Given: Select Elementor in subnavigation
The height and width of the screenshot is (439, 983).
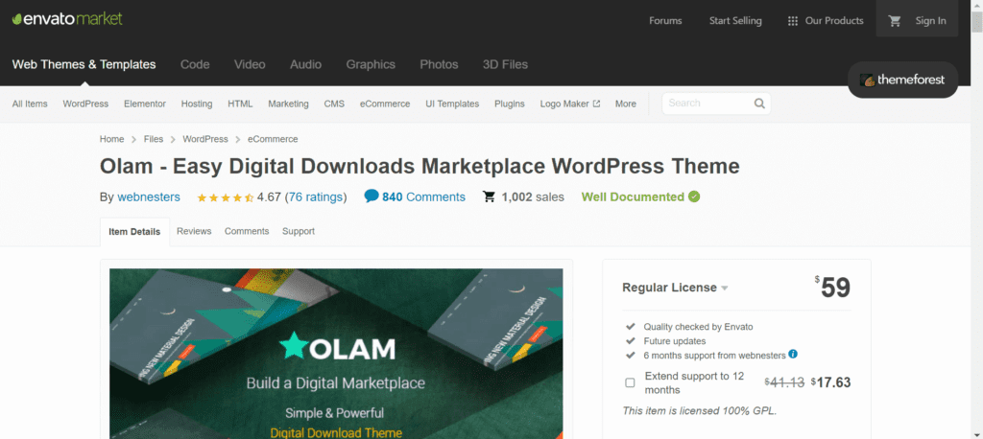Looking at the screenshot, I should click(x=145, y=104).
